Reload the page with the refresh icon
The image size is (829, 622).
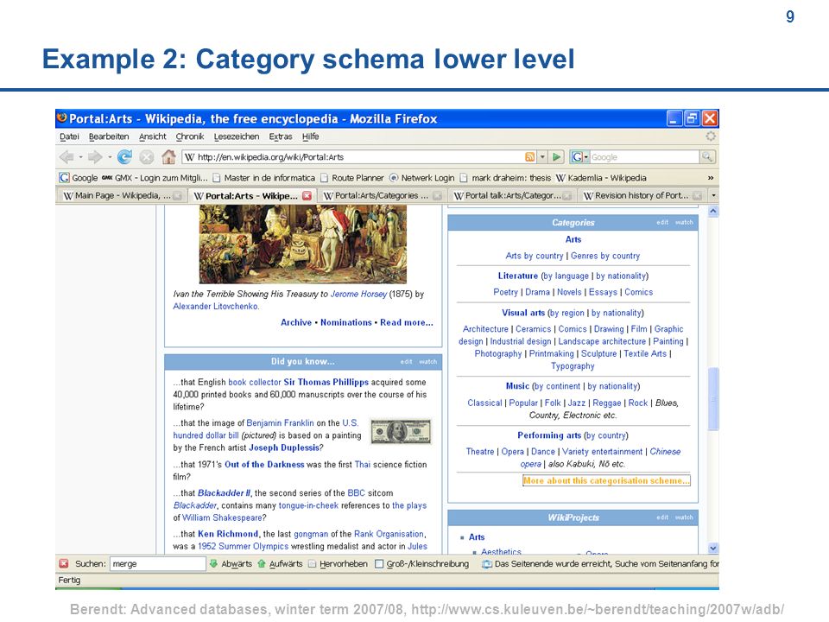click(x=124, y=157)
